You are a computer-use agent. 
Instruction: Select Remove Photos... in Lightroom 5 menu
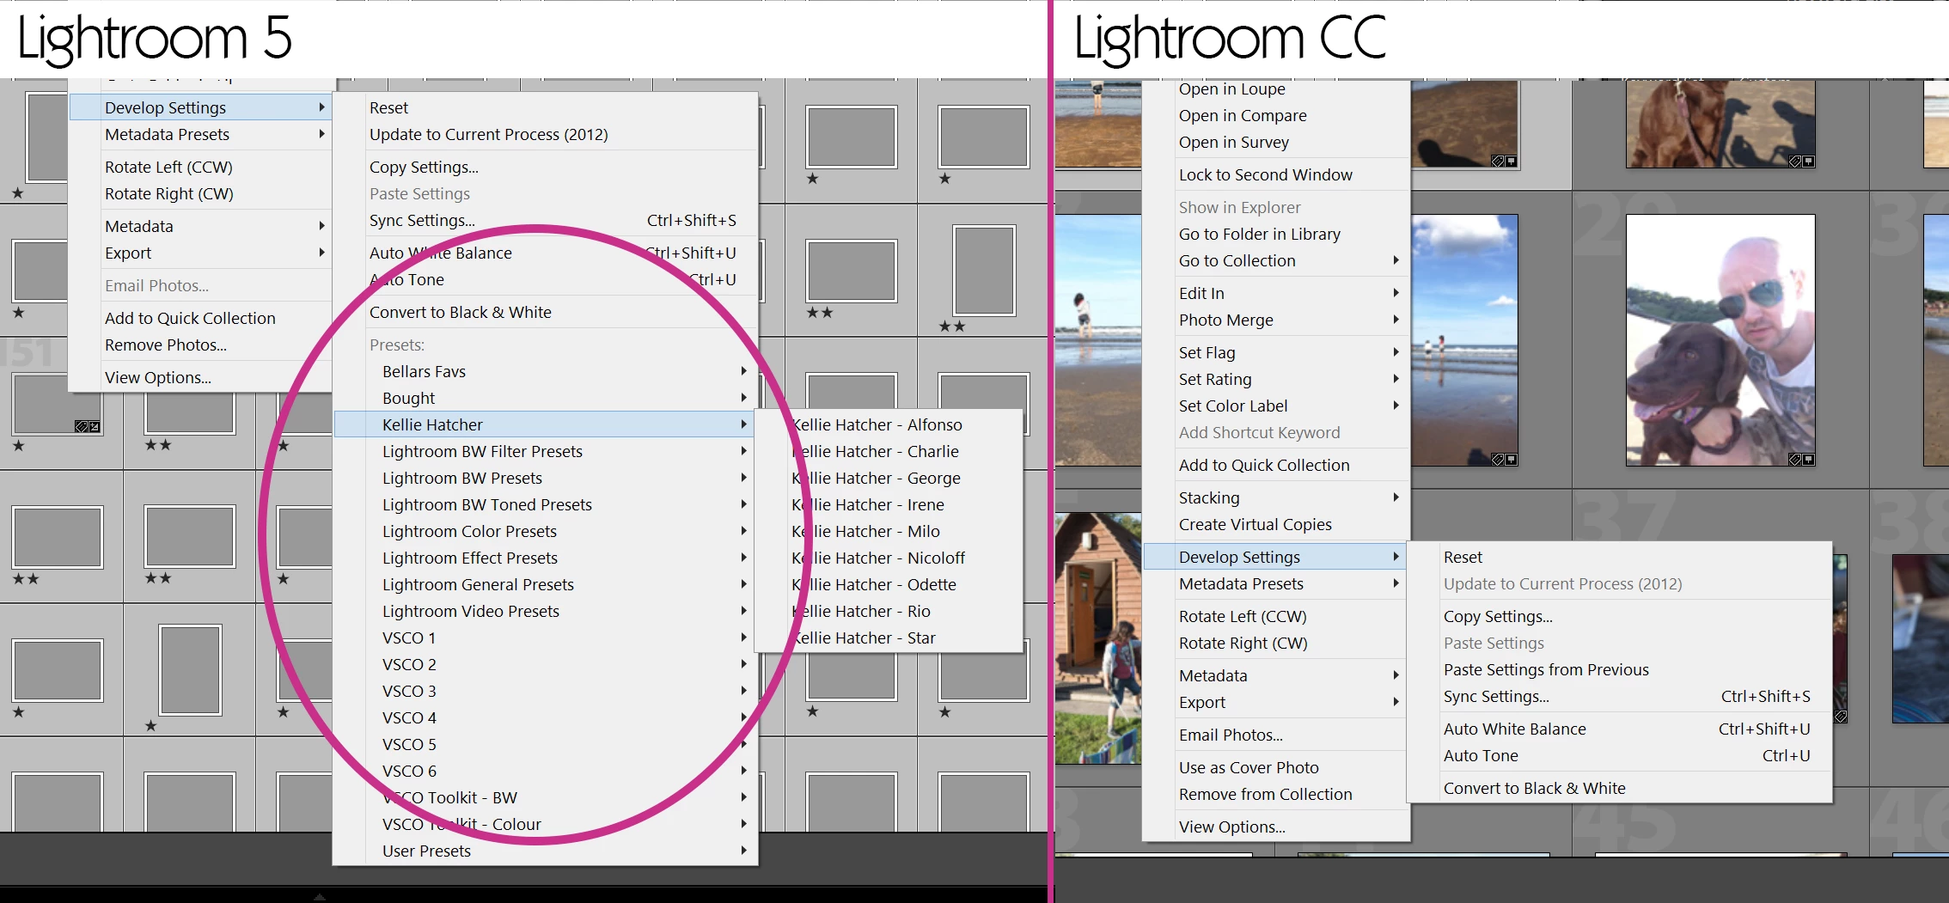coord(200,345)
